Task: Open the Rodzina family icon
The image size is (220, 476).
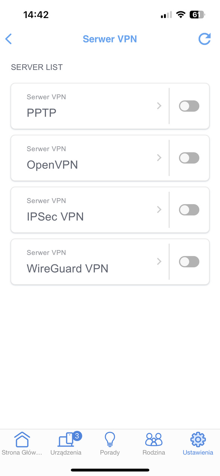Action: point(154,439)
